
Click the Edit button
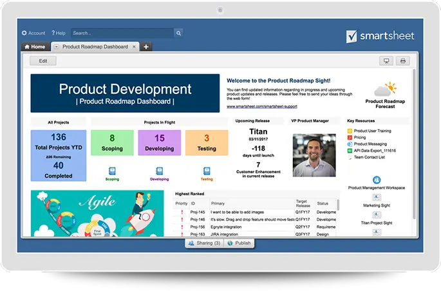tap(43, 61)
